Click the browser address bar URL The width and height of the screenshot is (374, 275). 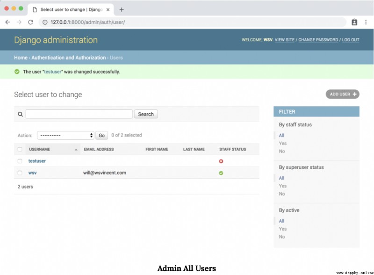[x=87, y=22]
